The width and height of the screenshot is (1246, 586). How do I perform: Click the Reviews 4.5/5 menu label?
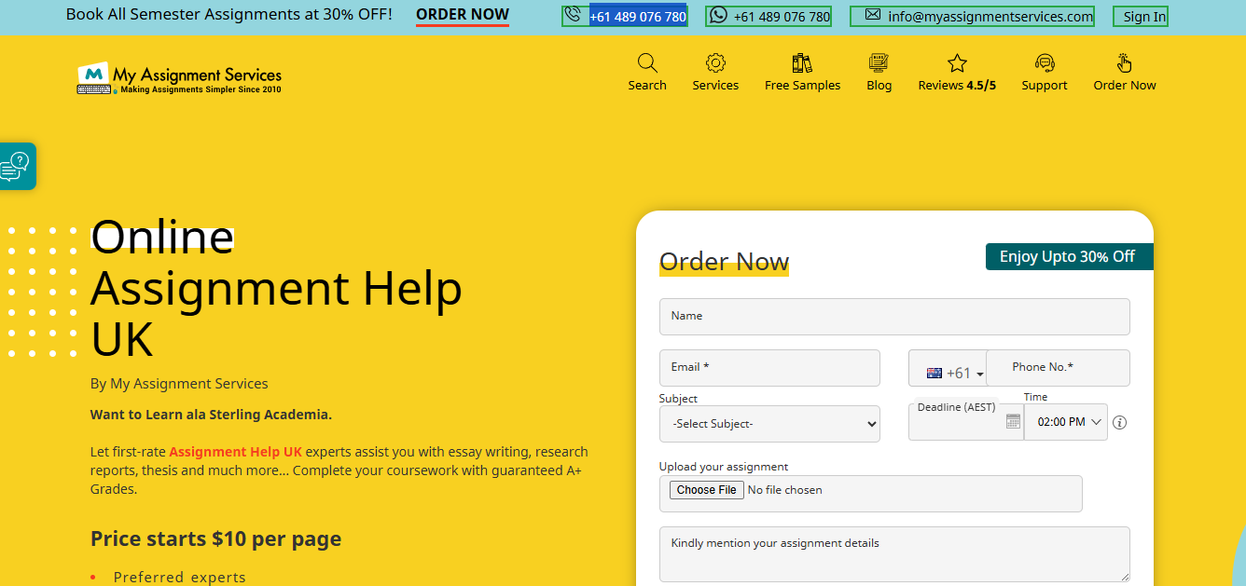pos(957,86)
